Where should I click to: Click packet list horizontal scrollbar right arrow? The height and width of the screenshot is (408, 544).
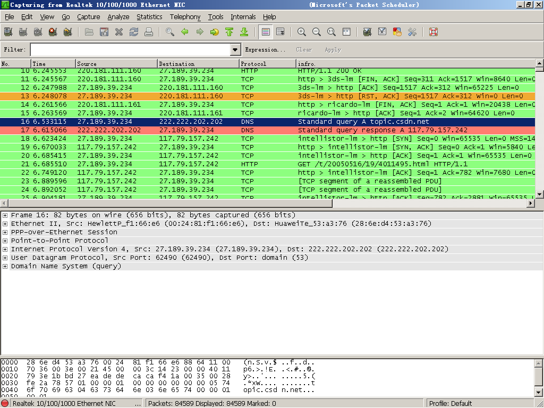[531, 203]
